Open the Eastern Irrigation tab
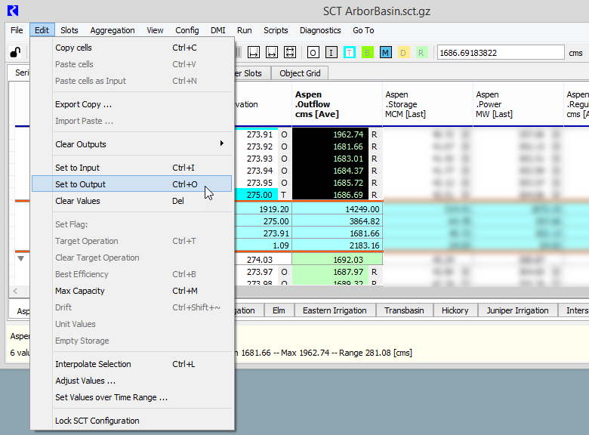 point(335,310)
